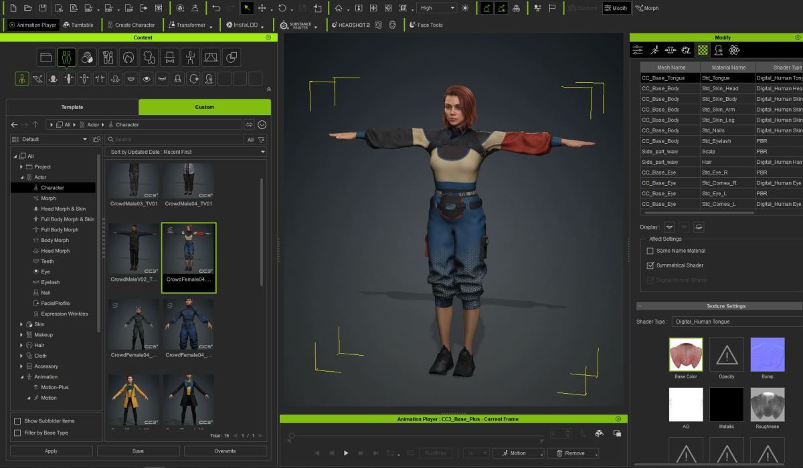803x468 pixels.
Task: Open the Physics atom tab in Modify
Action: coord(734,49)
